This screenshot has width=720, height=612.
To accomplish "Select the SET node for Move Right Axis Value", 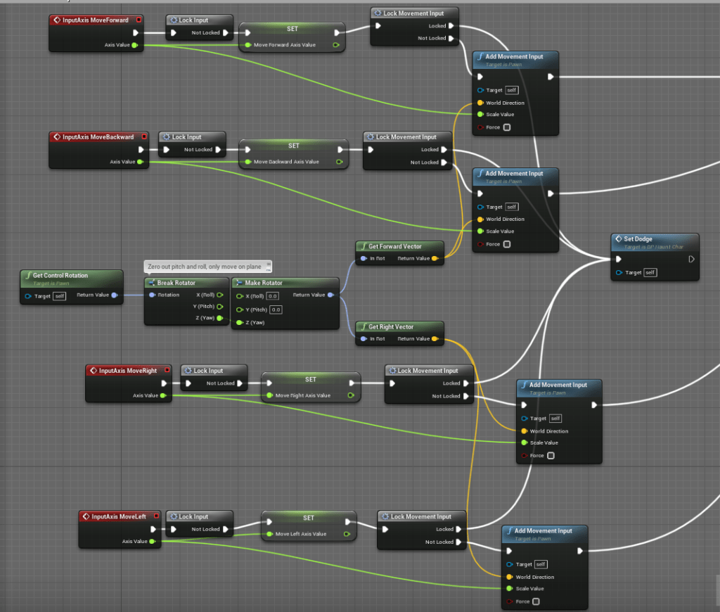I will click(x=311, y=380).
